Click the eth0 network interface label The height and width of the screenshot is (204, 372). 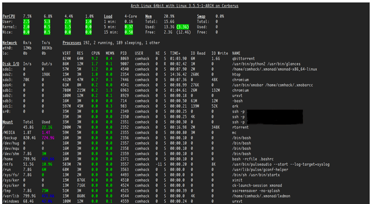(8, 48)
